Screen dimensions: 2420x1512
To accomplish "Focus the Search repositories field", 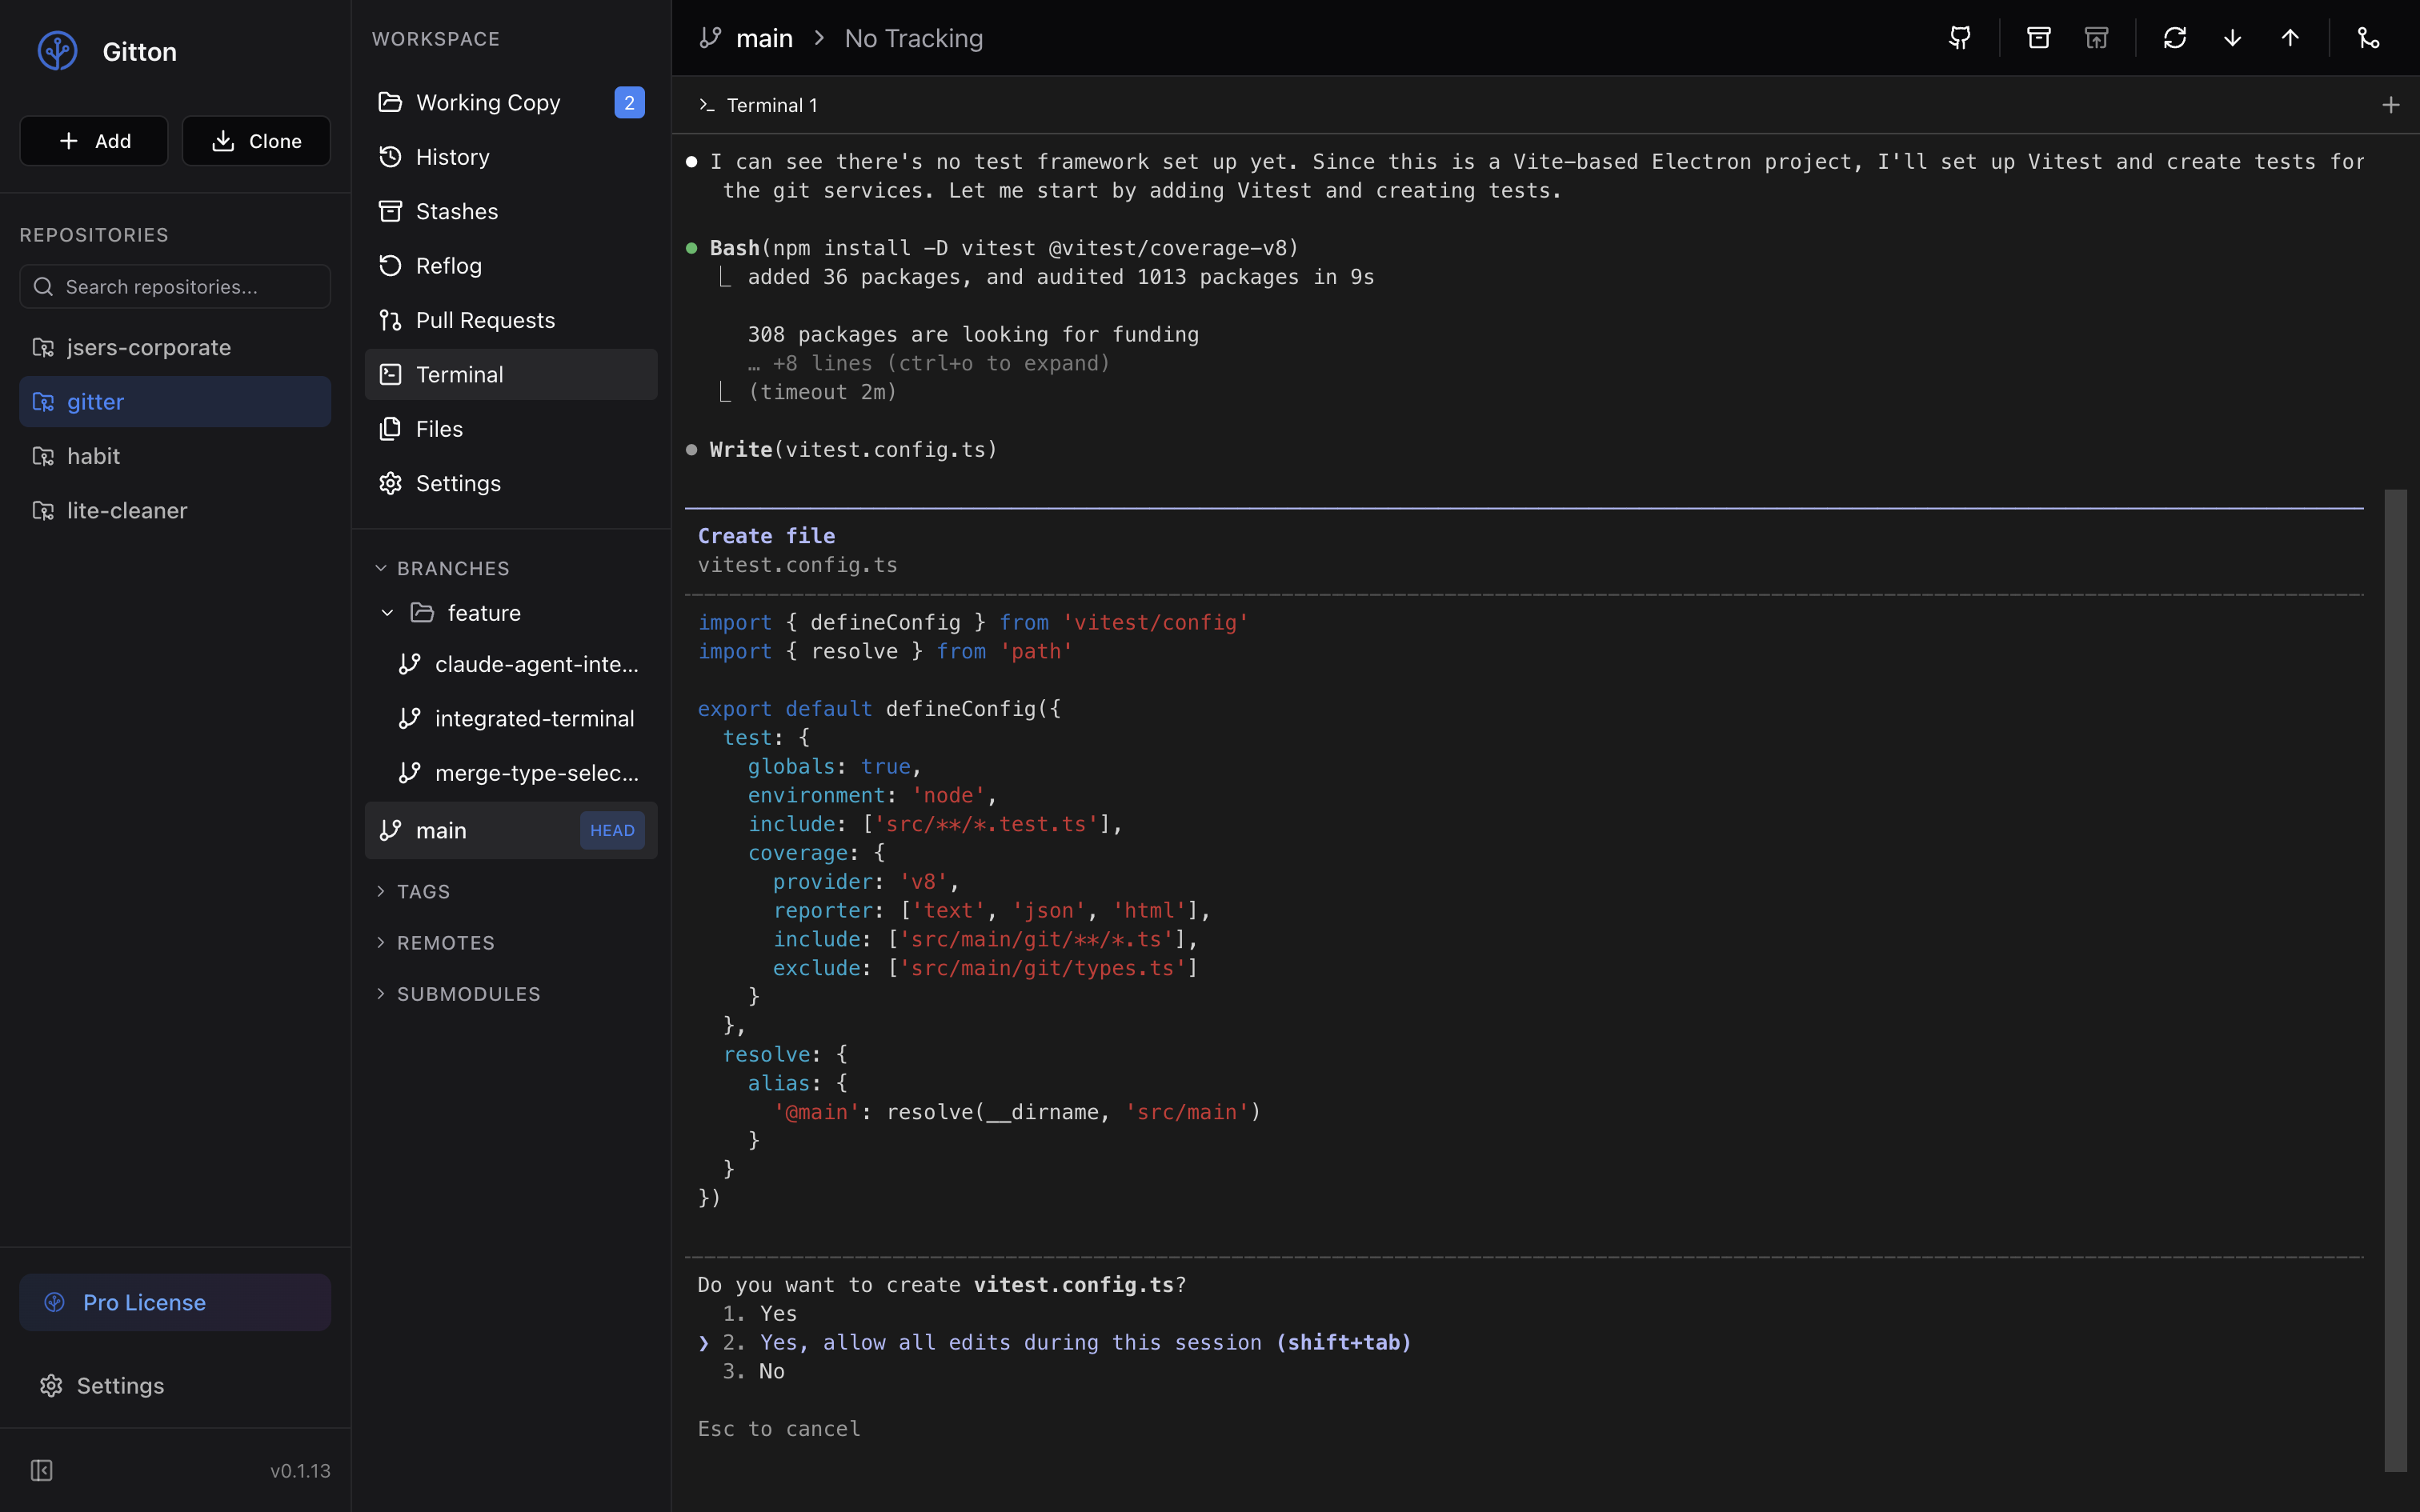I will pyautogui.click(x=175, y=287).
